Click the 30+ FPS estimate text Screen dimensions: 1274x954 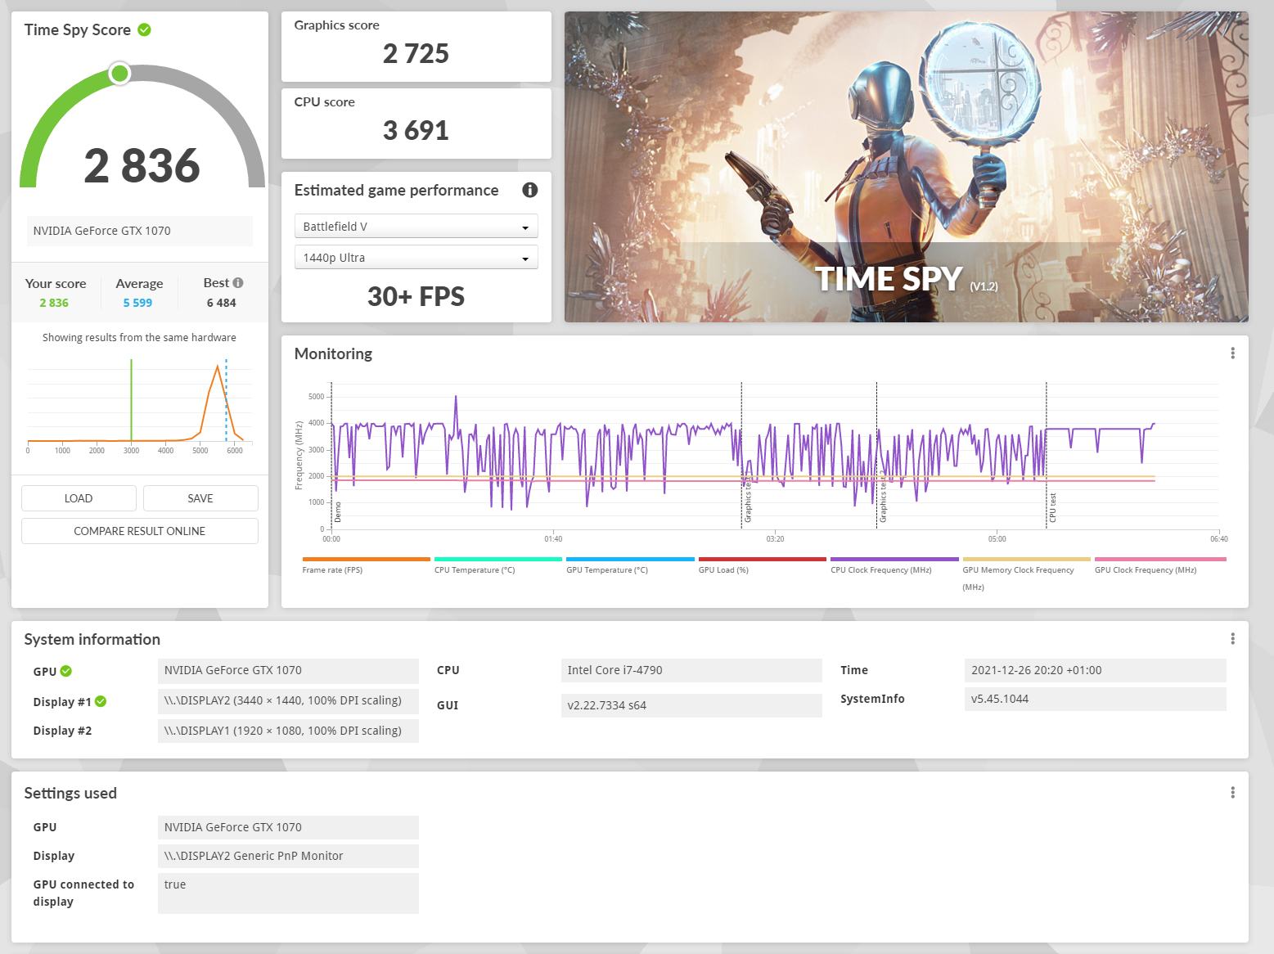tap(416, 296)
